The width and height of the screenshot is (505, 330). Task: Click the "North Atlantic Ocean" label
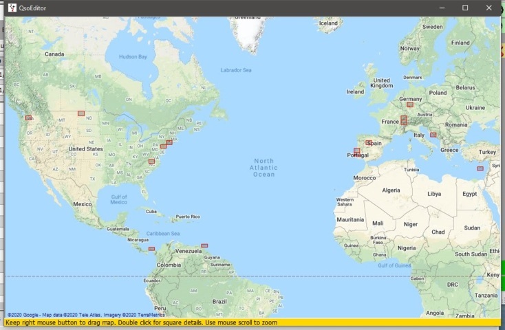(x=264, y=168)
